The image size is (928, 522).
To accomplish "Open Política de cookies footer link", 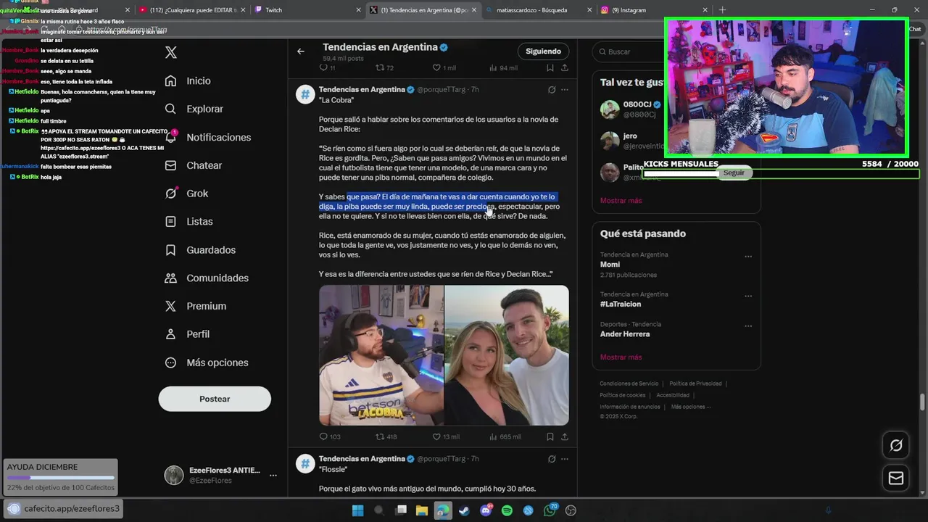I will 622,395.
